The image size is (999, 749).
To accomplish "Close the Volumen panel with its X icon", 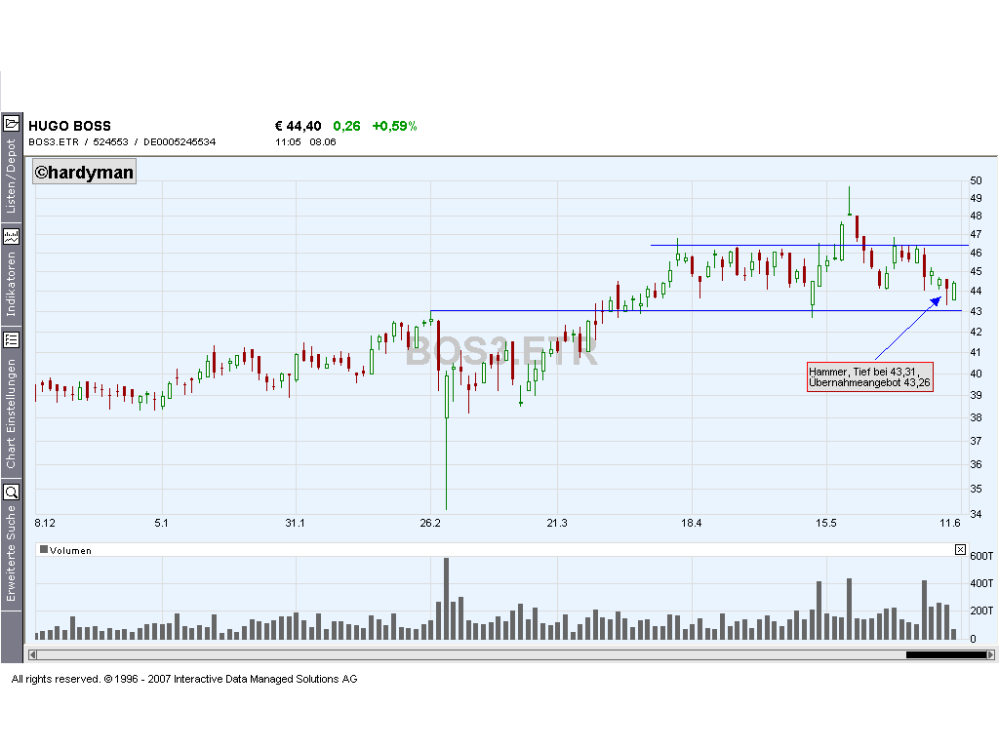I will click(x=960, y=549).
